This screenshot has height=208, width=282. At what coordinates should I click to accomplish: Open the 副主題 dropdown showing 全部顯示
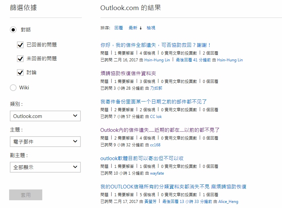[x=45, y=167]
